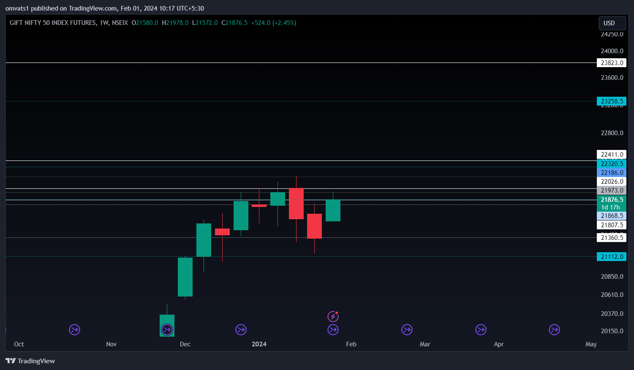634x370 pixels.
Task: Click the high value H21978.0
Action: click(175, 23)
